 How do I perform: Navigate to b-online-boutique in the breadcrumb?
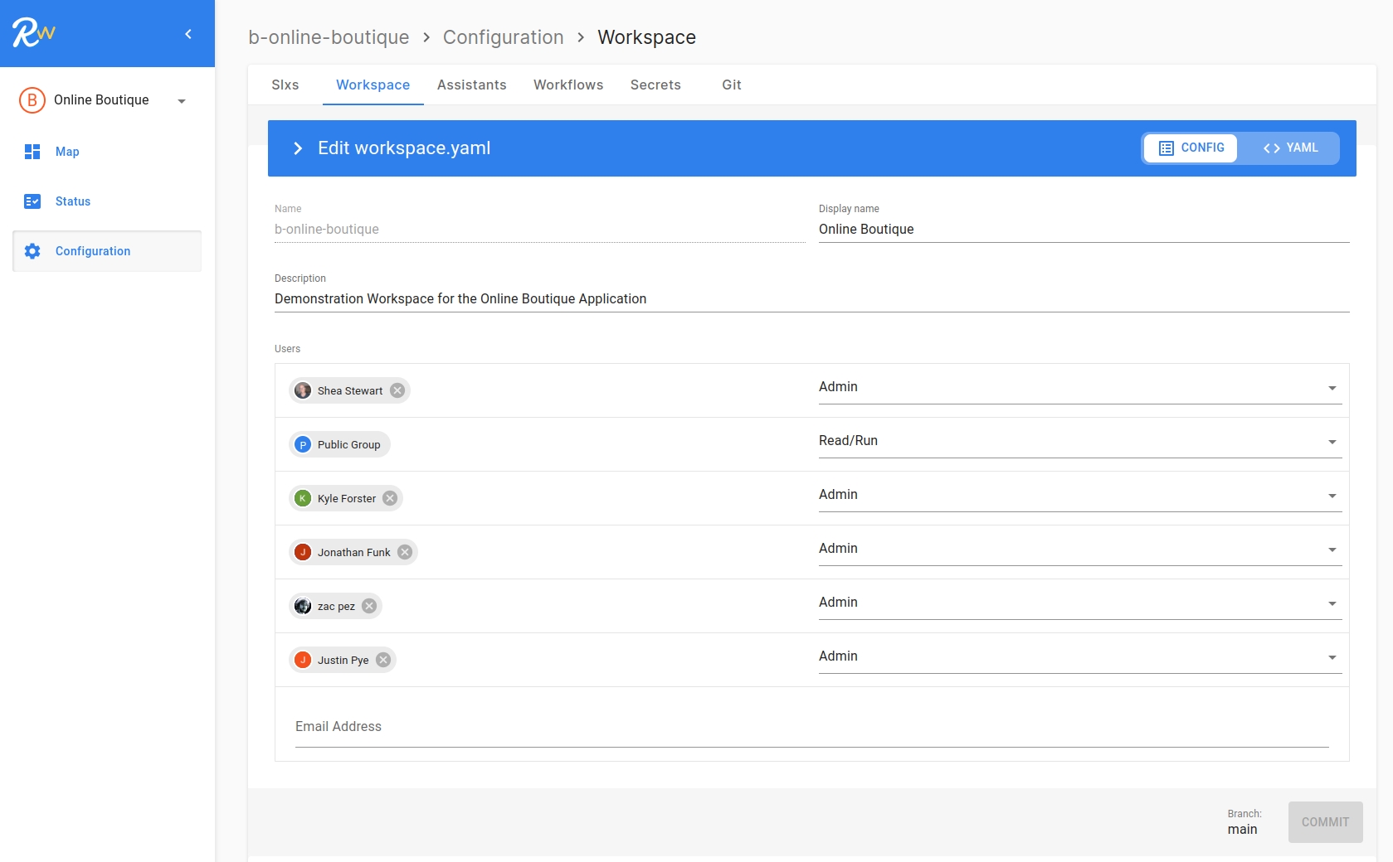click(x=328, y=37)
